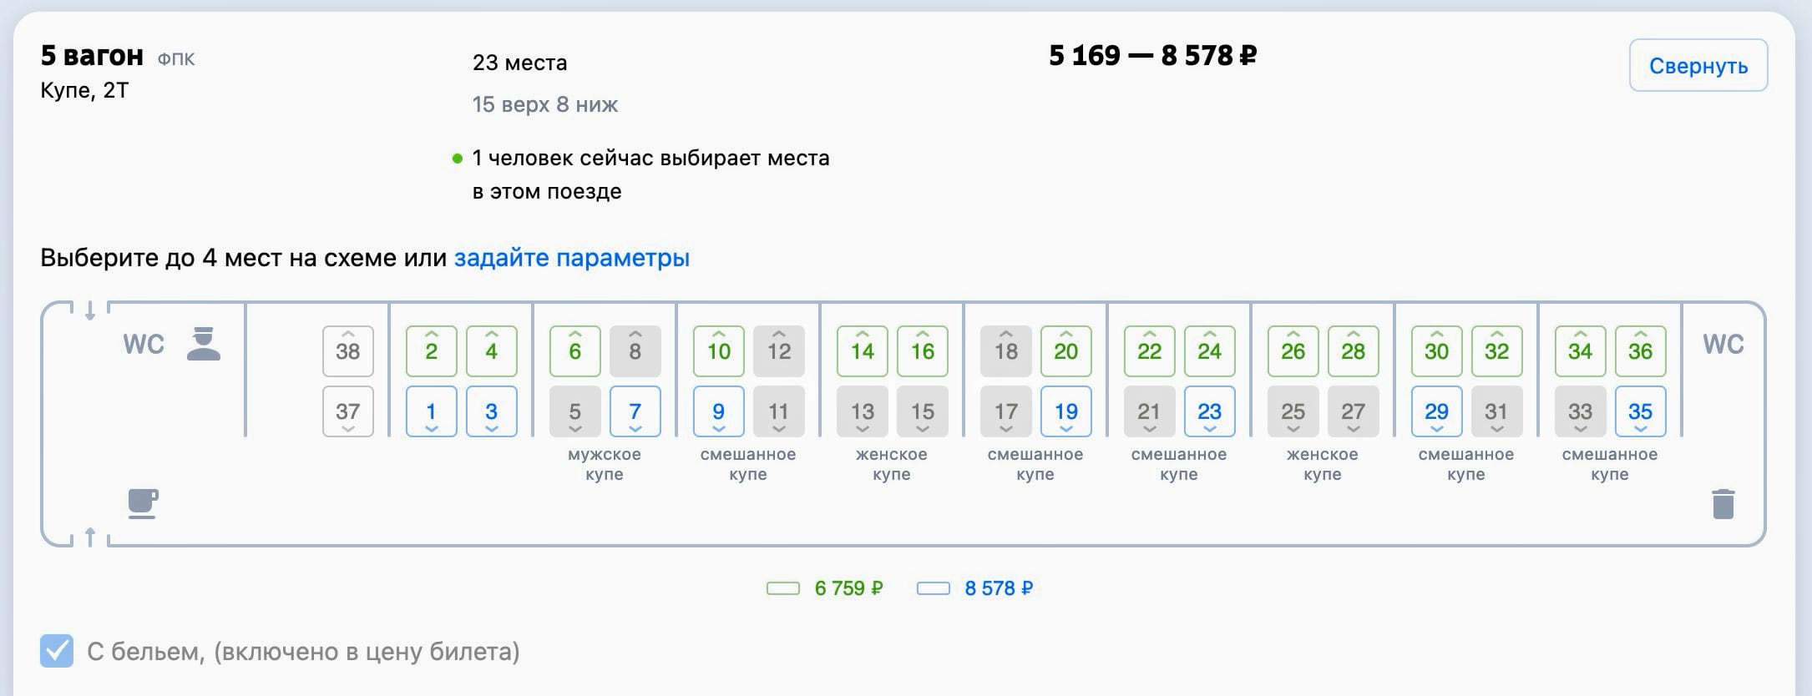Click the up arrow at carriage entrance
Image resolution: width=1812 pixels, height=696 pixels.
90,537
